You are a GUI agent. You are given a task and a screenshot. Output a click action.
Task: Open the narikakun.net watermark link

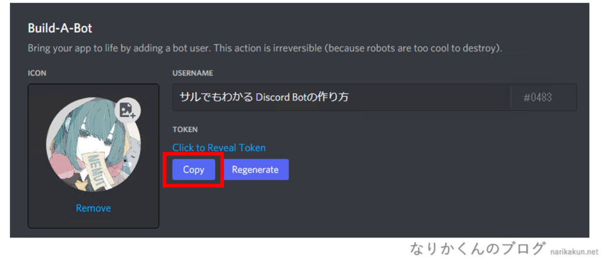[x=574, y=252]
